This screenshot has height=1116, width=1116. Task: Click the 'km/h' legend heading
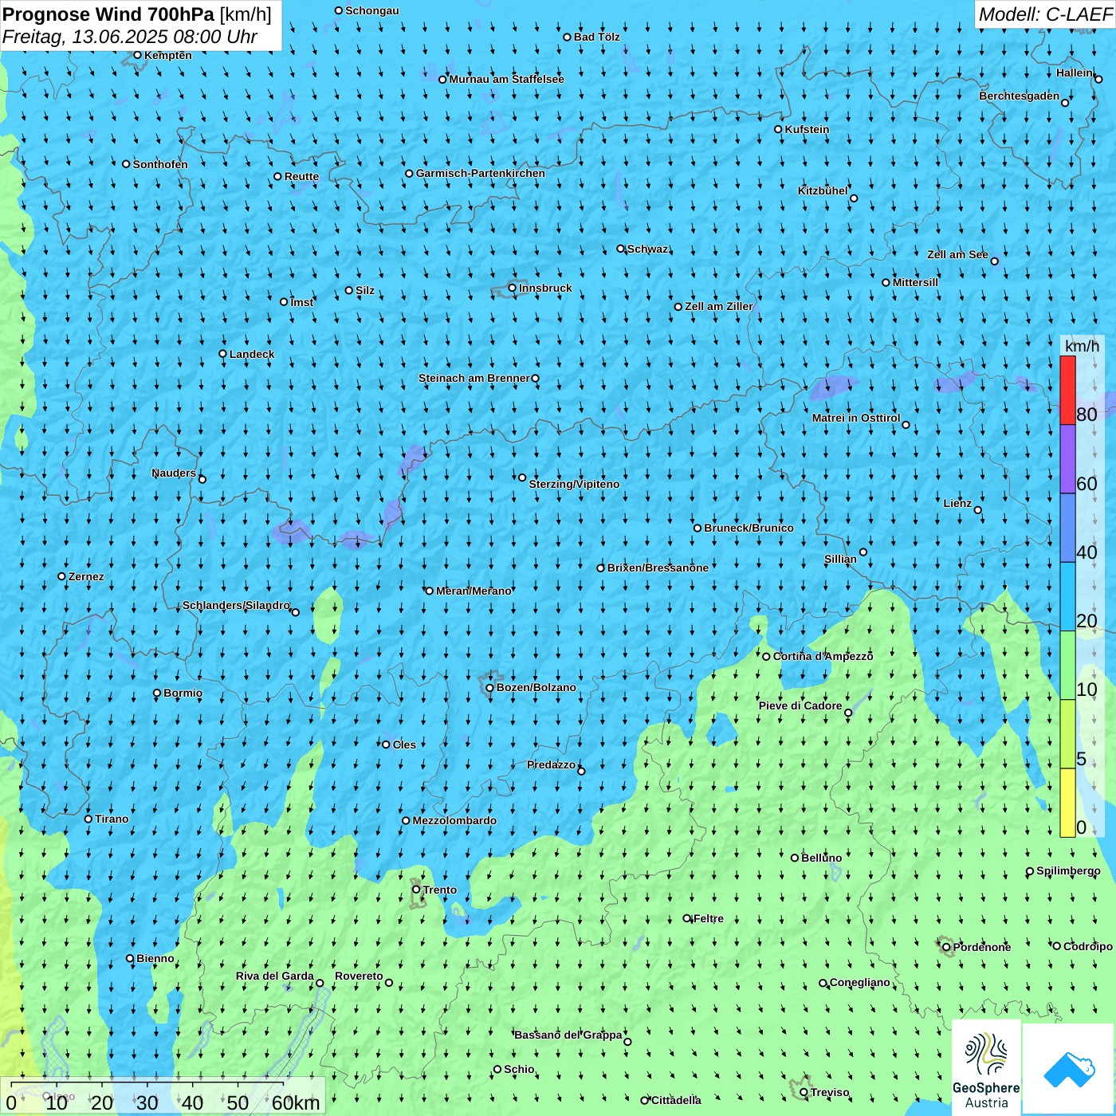pos(1082,346)
